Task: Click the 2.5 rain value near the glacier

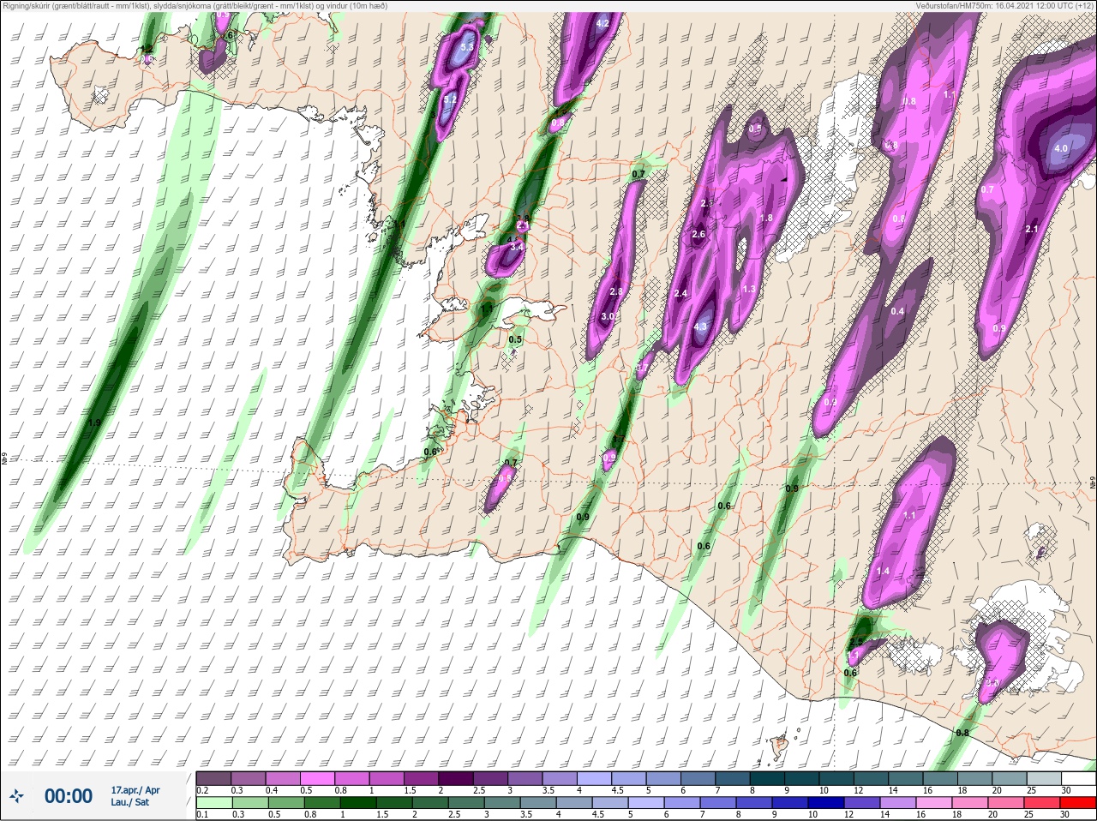Action: point(855,642)
